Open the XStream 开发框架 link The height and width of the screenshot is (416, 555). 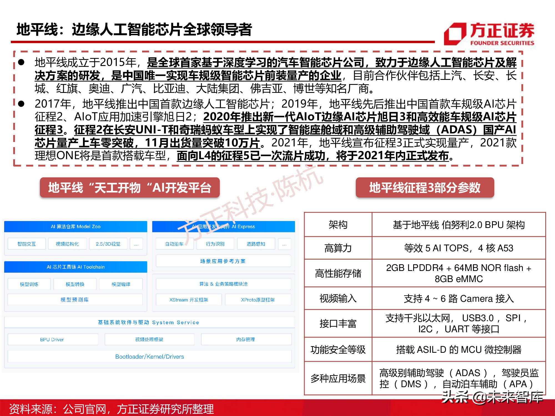pyautogui.click(x=188, y=300)
